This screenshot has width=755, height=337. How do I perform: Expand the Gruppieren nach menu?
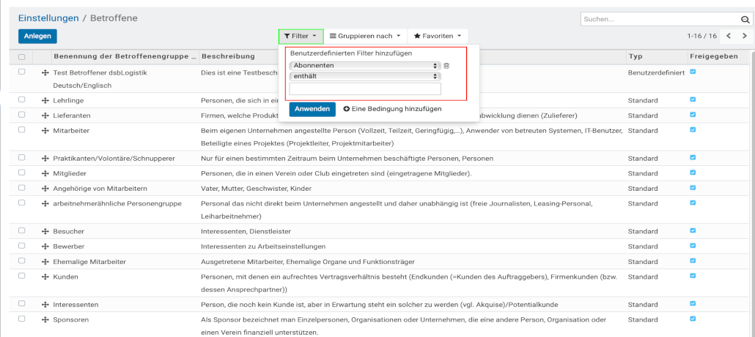click(365, 36)
